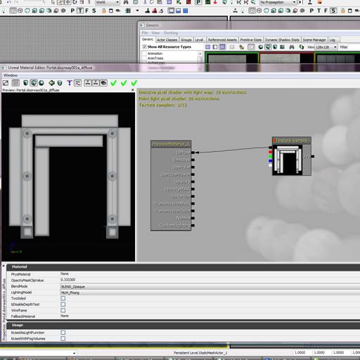Enable the bUsedAsLightFunction checkbox
This screenshot has height=360, width=360.
point(63,333)
